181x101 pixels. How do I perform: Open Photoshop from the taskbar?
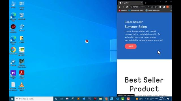(x=73, y=99)
